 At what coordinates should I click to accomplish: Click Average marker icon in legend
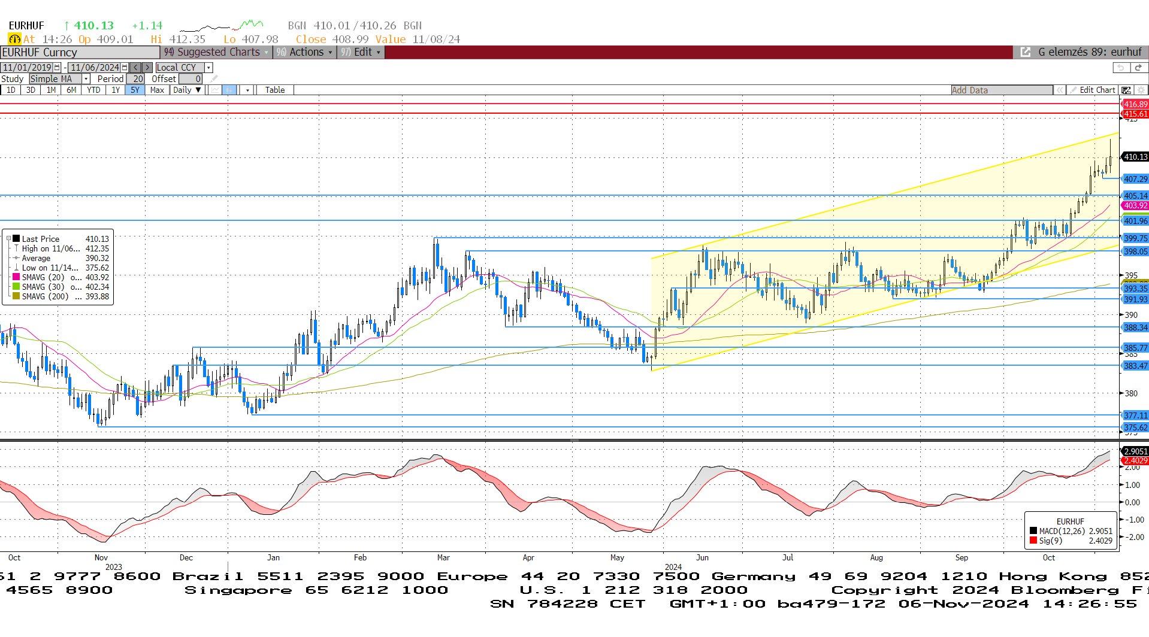pyautogui.click(x=16, y=258)
